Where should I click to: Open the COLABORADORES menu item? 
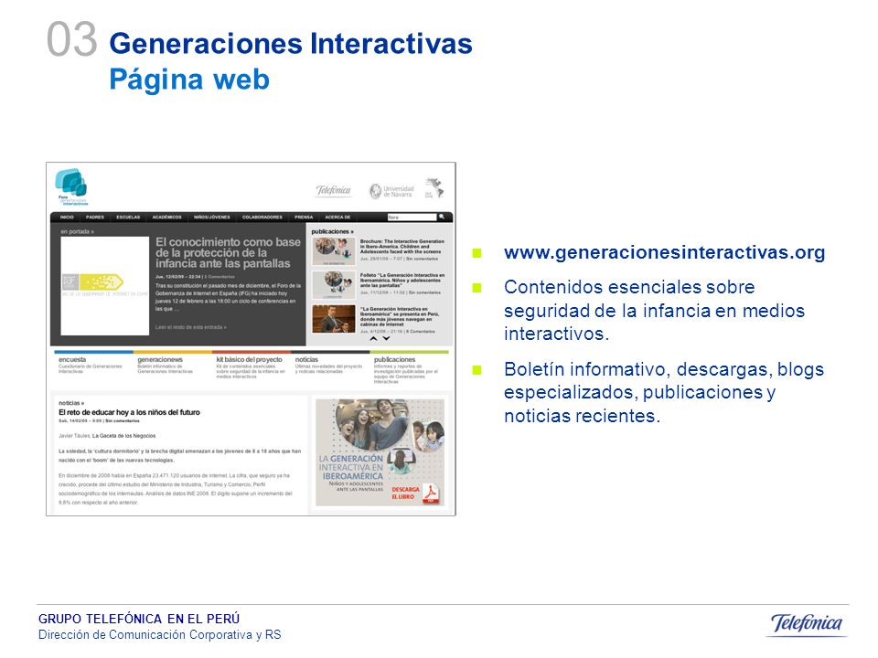tap(262, 218)
